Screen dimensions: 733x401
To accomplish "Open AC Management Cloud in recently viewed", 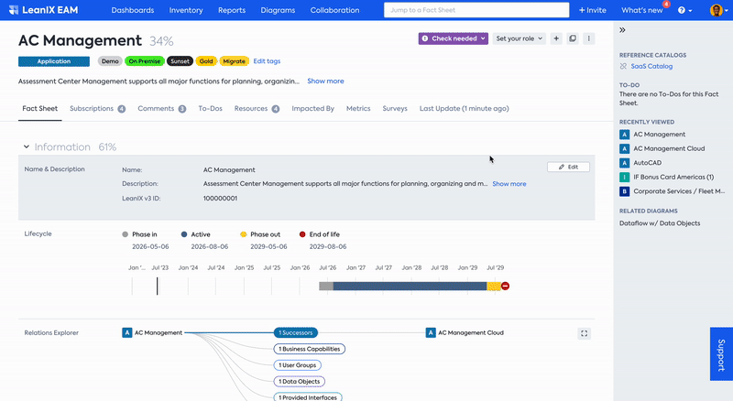I will pyautogui.click(x=662, y=148).
